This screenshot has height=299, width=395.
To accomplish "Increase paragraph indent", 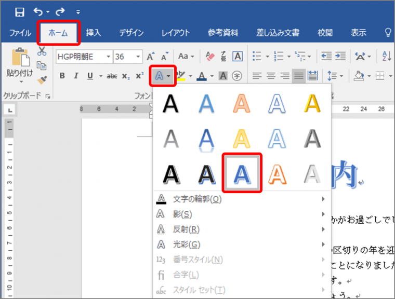I will click(x=340, y=56).
